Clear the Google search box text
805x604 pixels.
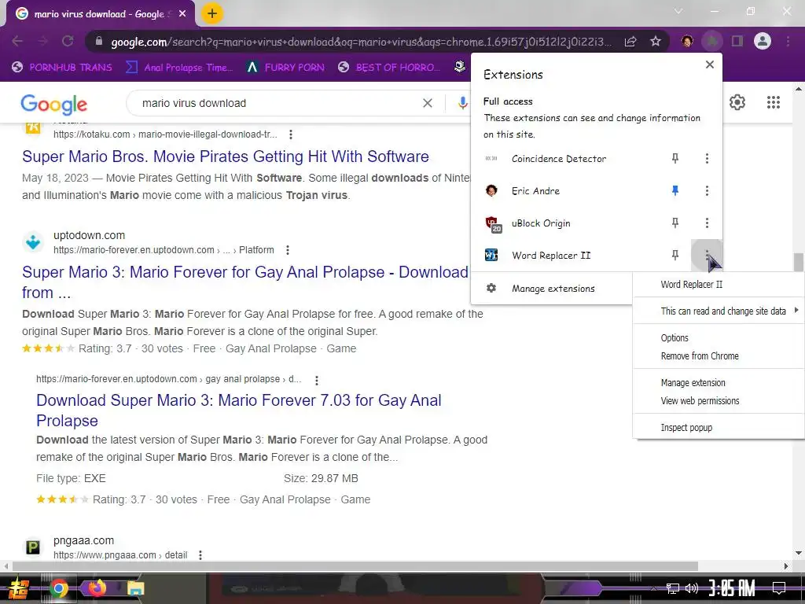point(427,103)
